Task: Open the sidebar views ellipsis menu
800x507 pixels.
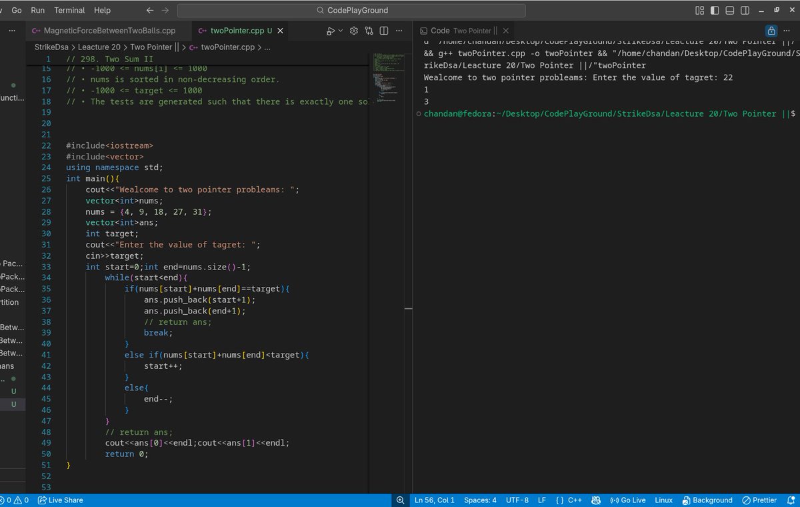Action: click(12, 31)
